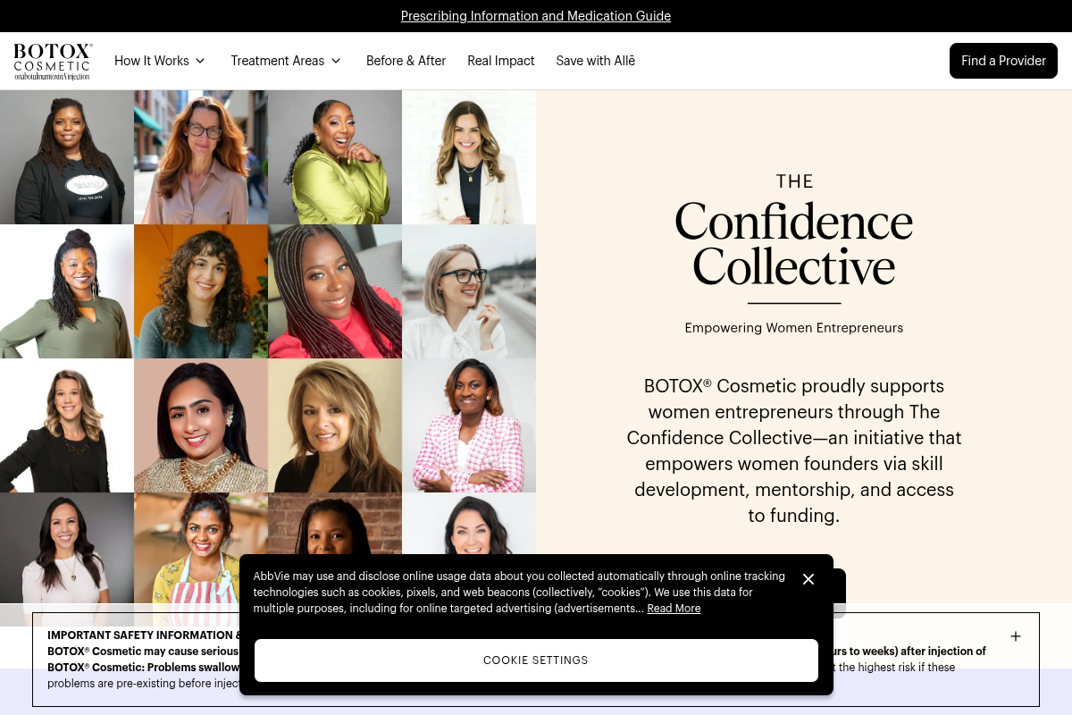Close the cookie notice banner

coord(808,579)
